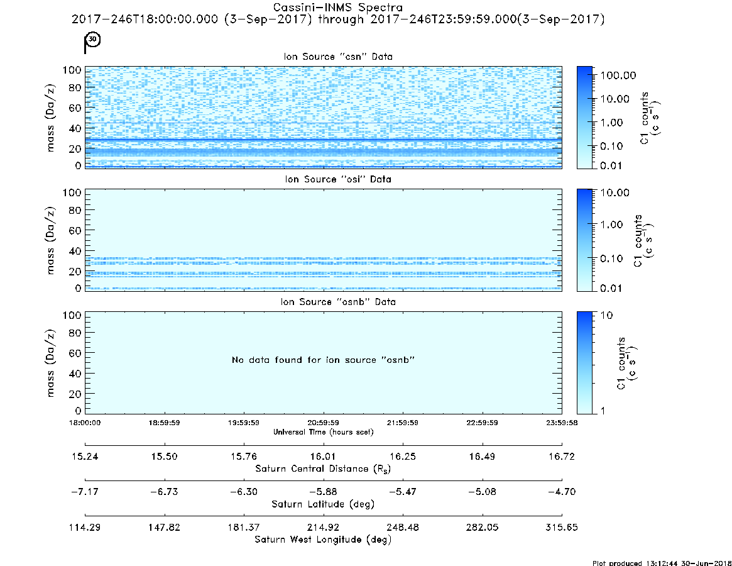Screen dimensions: 732x566
Task: Click 'Saturn Central Distance (Rs)' label
Action: pos(323,469)
